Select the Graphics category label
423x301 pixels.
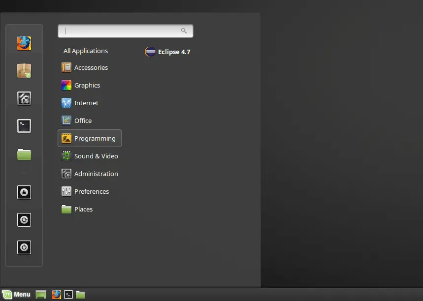pos(87,86)
